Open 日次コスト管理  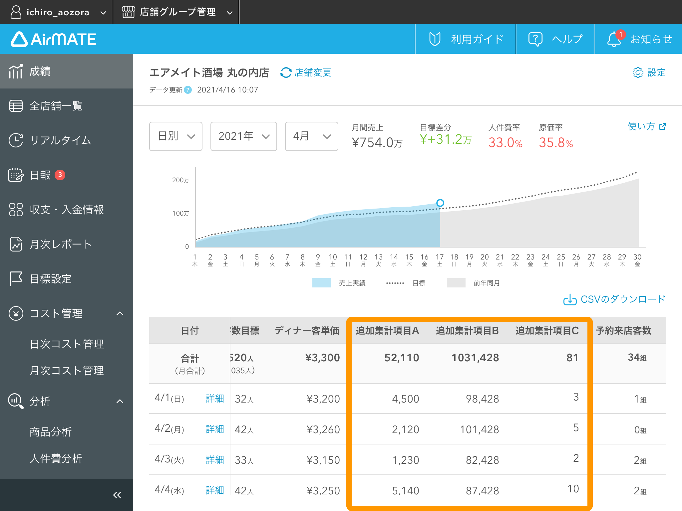67,344
